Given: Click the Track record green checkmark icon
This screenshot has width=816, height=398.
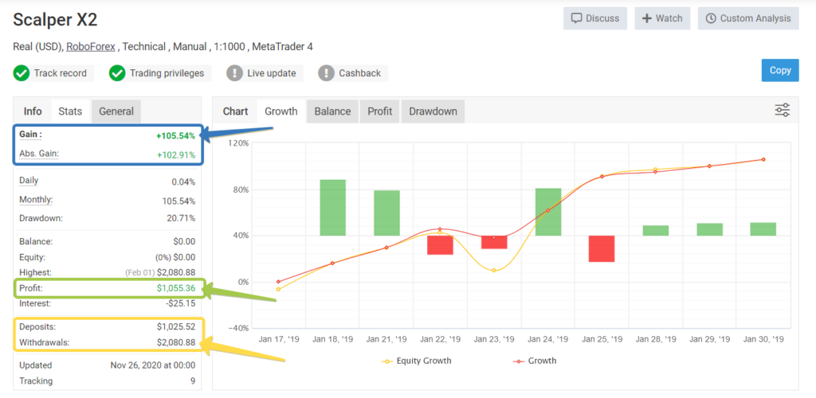Looking at the screenshot, I should click(x=22, y=73).
